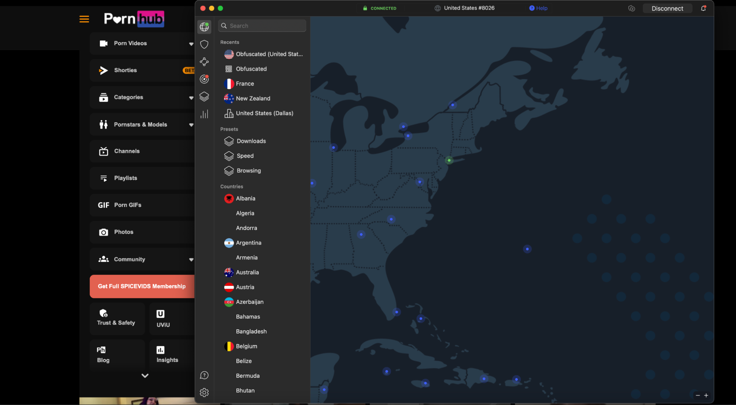The width and height of the screenshot is (736, 405).
Task: Click the Channels TV icon in website sidebar
Action: point(103,151)
